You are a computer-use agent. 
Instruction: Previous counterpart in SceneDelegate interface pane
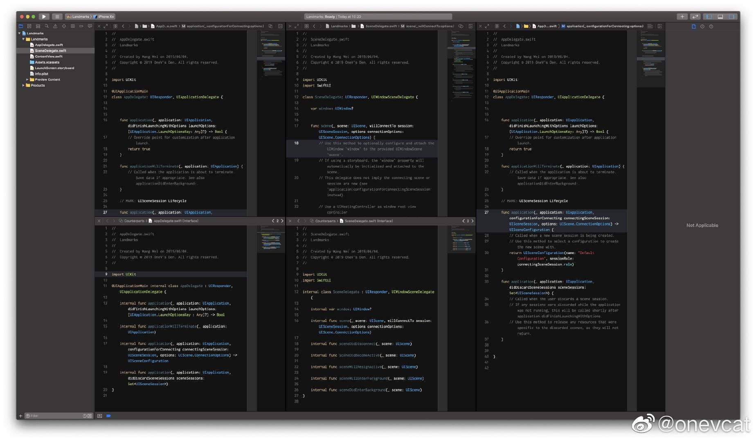(464, 221)
